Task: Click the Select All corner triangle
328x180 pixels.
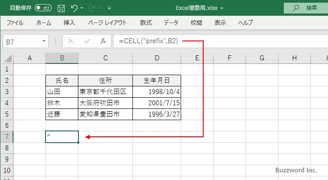Action: (x=8, y=58)
